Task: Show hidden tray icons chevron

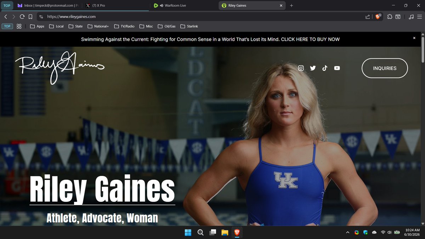Action: click(348, 232)
